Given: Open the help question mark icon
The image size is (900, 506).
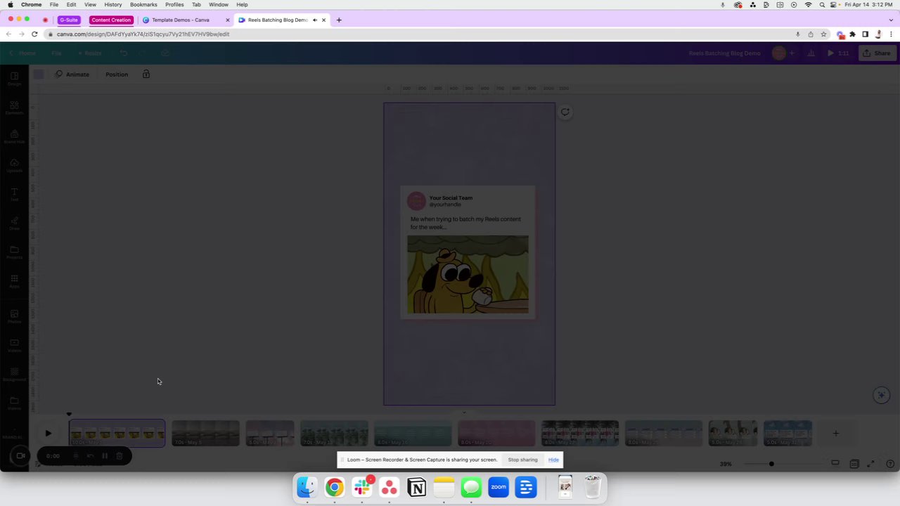Looking at the screenshot, I should tap(890, 464).
